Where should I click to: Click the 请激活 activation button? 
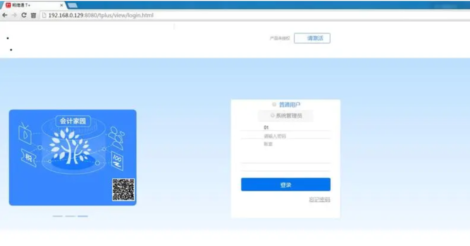point(312,38)
